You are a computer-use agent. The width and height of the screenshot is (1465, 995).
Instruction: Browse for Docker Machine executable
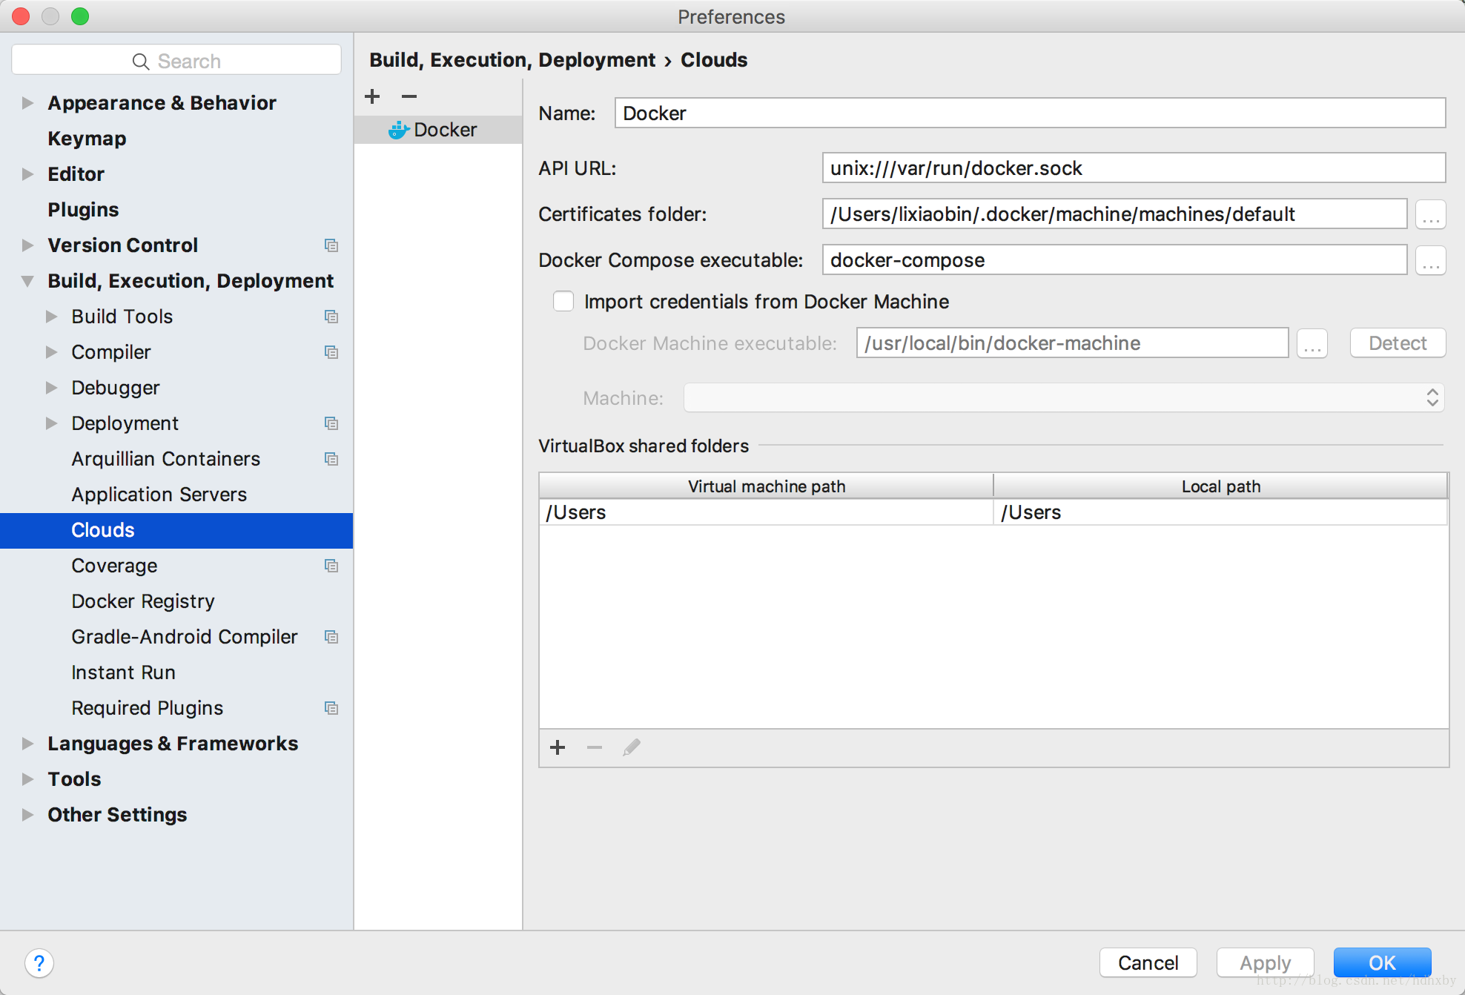(x=1312, y=344)
